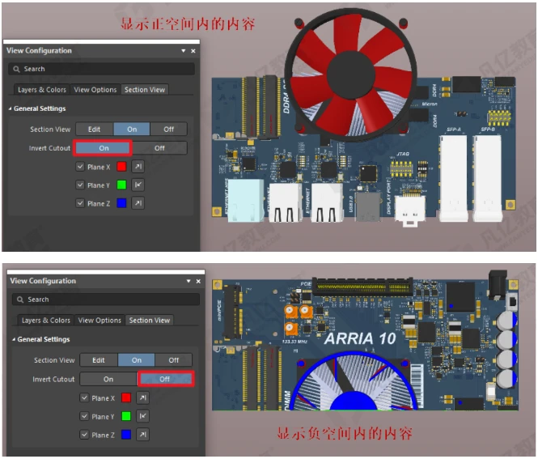The width and height of the screenshot is (538, 459).
Task: Turn Invert Cutout Off in top panel
Action: point(159,148)
